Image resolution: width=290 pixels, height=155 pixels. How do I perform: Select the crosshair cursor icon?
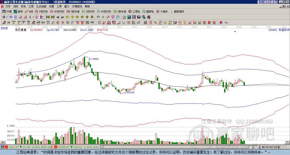pyautogui.click(x=103, y=17)
